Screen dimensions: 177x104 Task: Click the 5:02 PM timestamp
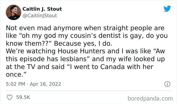coord(15,84)
